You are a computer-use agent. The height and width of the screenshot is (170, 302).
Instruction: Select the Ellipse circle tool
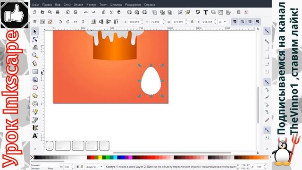pos(35,88)
